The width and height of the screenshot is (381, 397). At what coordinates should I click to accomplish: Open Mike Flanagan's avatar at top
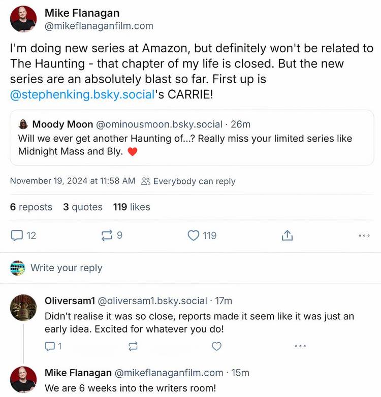point(23,19)
